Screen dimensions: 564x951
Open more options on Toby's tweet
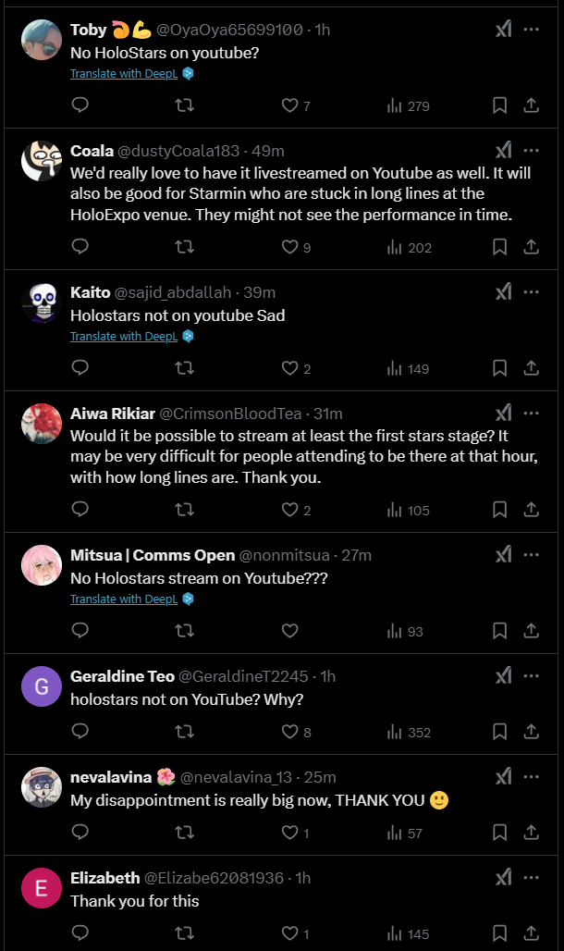tap(532, 30)
